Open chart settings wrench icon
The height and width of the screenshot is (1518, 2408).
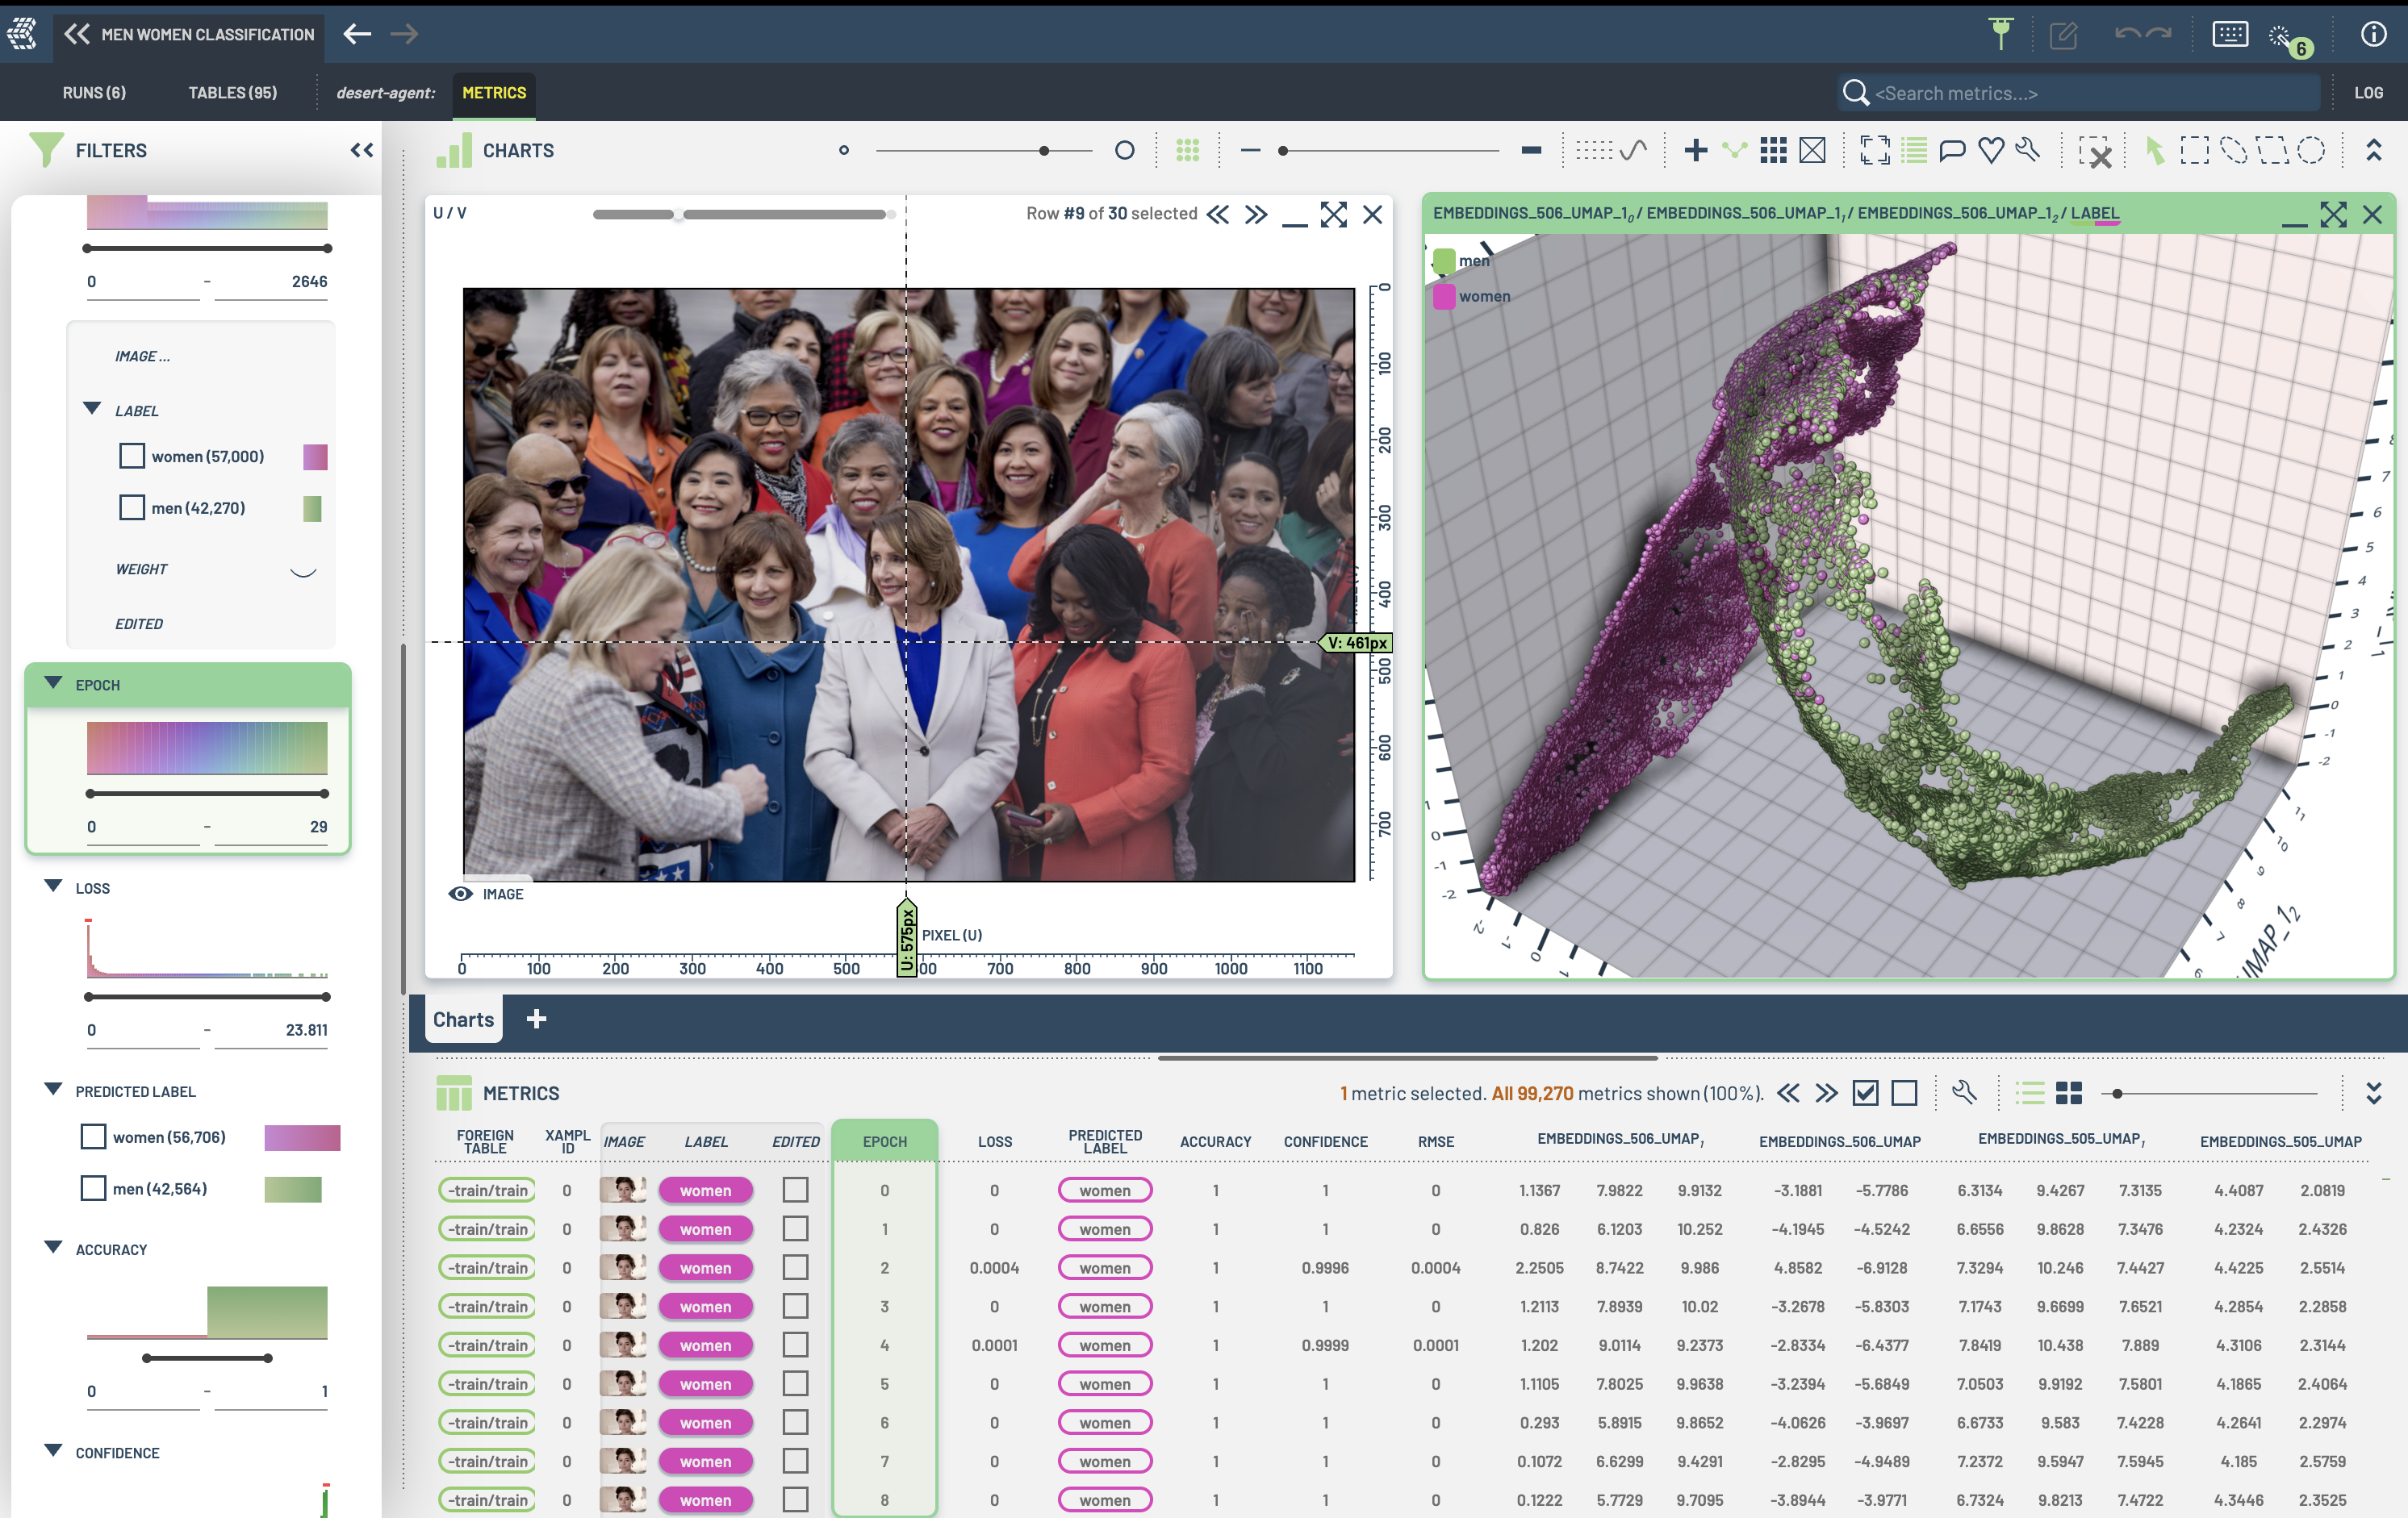tap(2028, 151)
